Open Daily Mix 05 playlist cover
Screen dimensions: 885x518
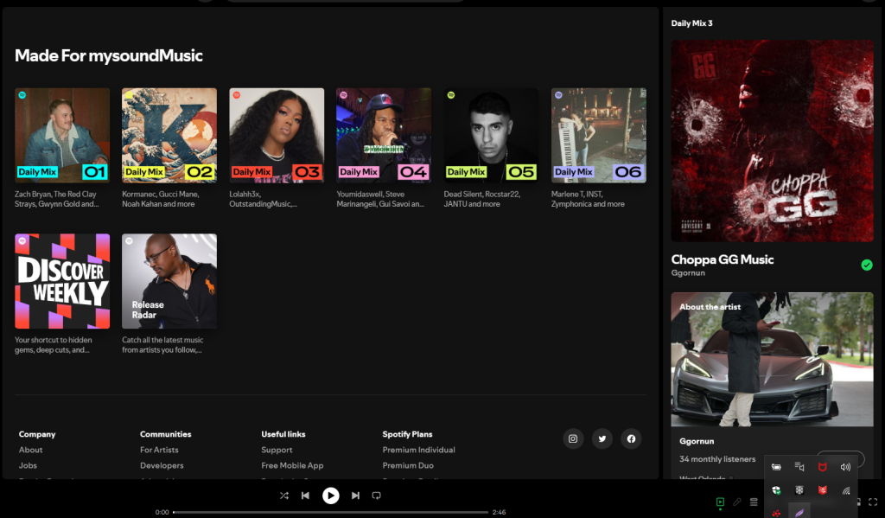point(491,136)
